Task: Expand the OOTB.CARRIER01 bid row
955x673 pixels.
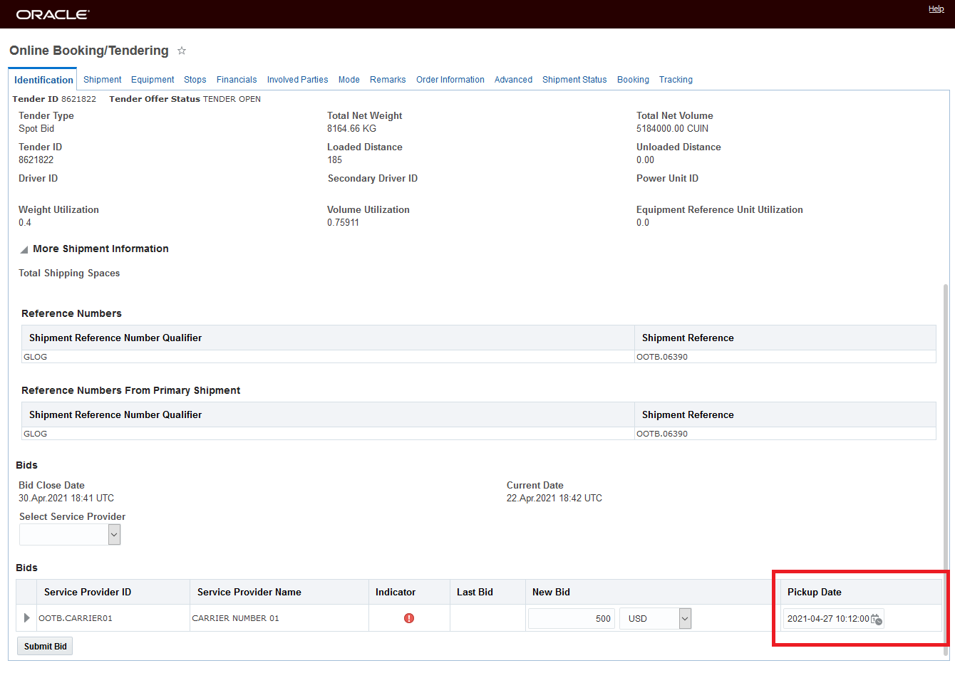Action: 27,617
